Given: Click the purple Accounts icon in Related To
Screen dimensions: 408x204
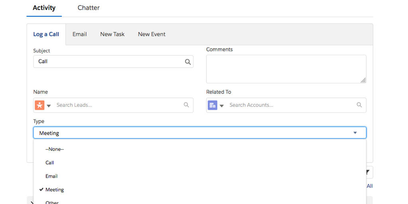Looking at the screenshot, I should tap(212, 105).
